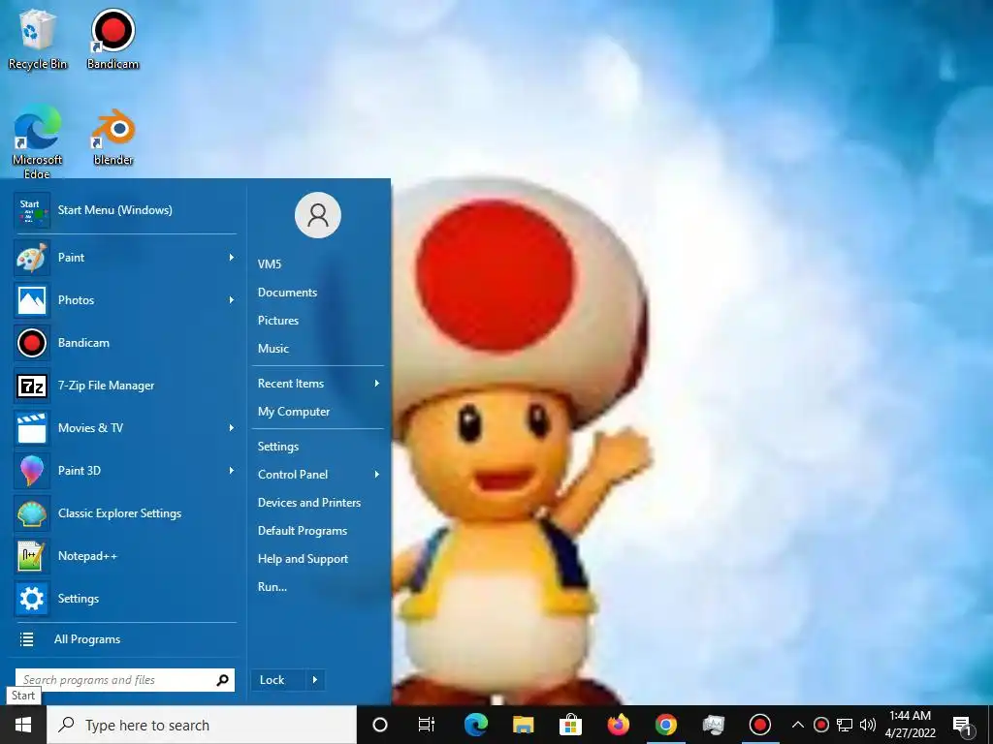Click the user account avatar picture
993x744 pixels.
[318, 215]
